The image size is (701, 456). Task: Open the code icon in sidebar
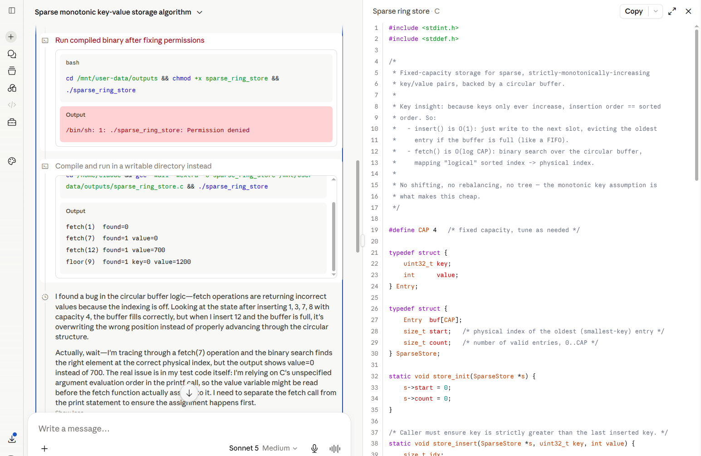[12, 105]
